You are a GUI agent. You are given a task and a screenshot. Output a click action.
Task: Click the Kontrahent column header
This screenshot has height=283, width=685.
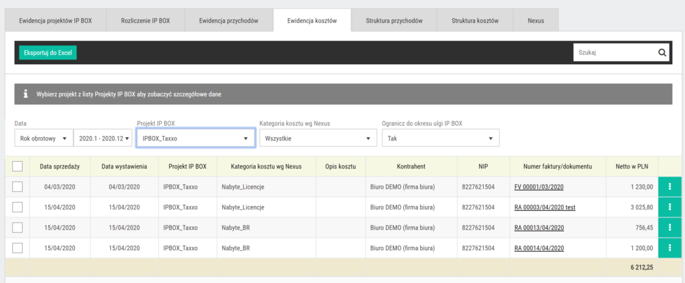pos(411,167)
